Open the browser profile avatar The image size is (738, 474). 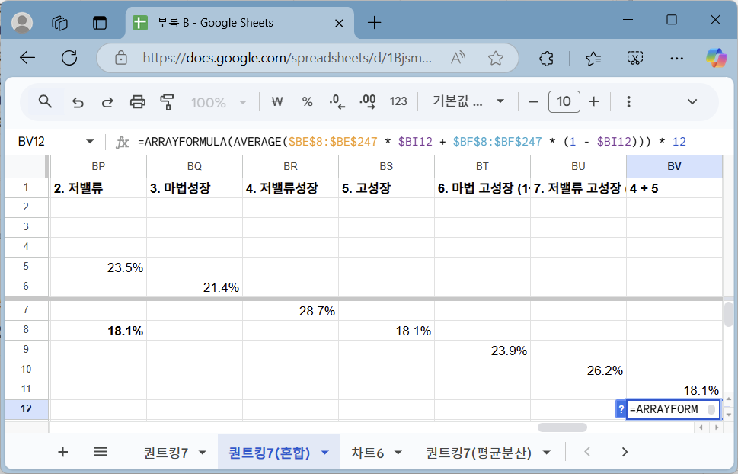(x=21, y=22)
